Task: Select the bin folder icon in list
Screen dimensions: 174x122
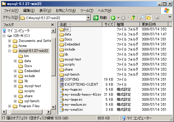Action: [x=61, y=29]
